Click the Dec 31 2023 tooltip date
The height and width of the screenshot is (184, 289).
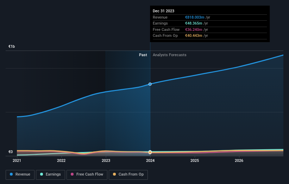[163, 11]
